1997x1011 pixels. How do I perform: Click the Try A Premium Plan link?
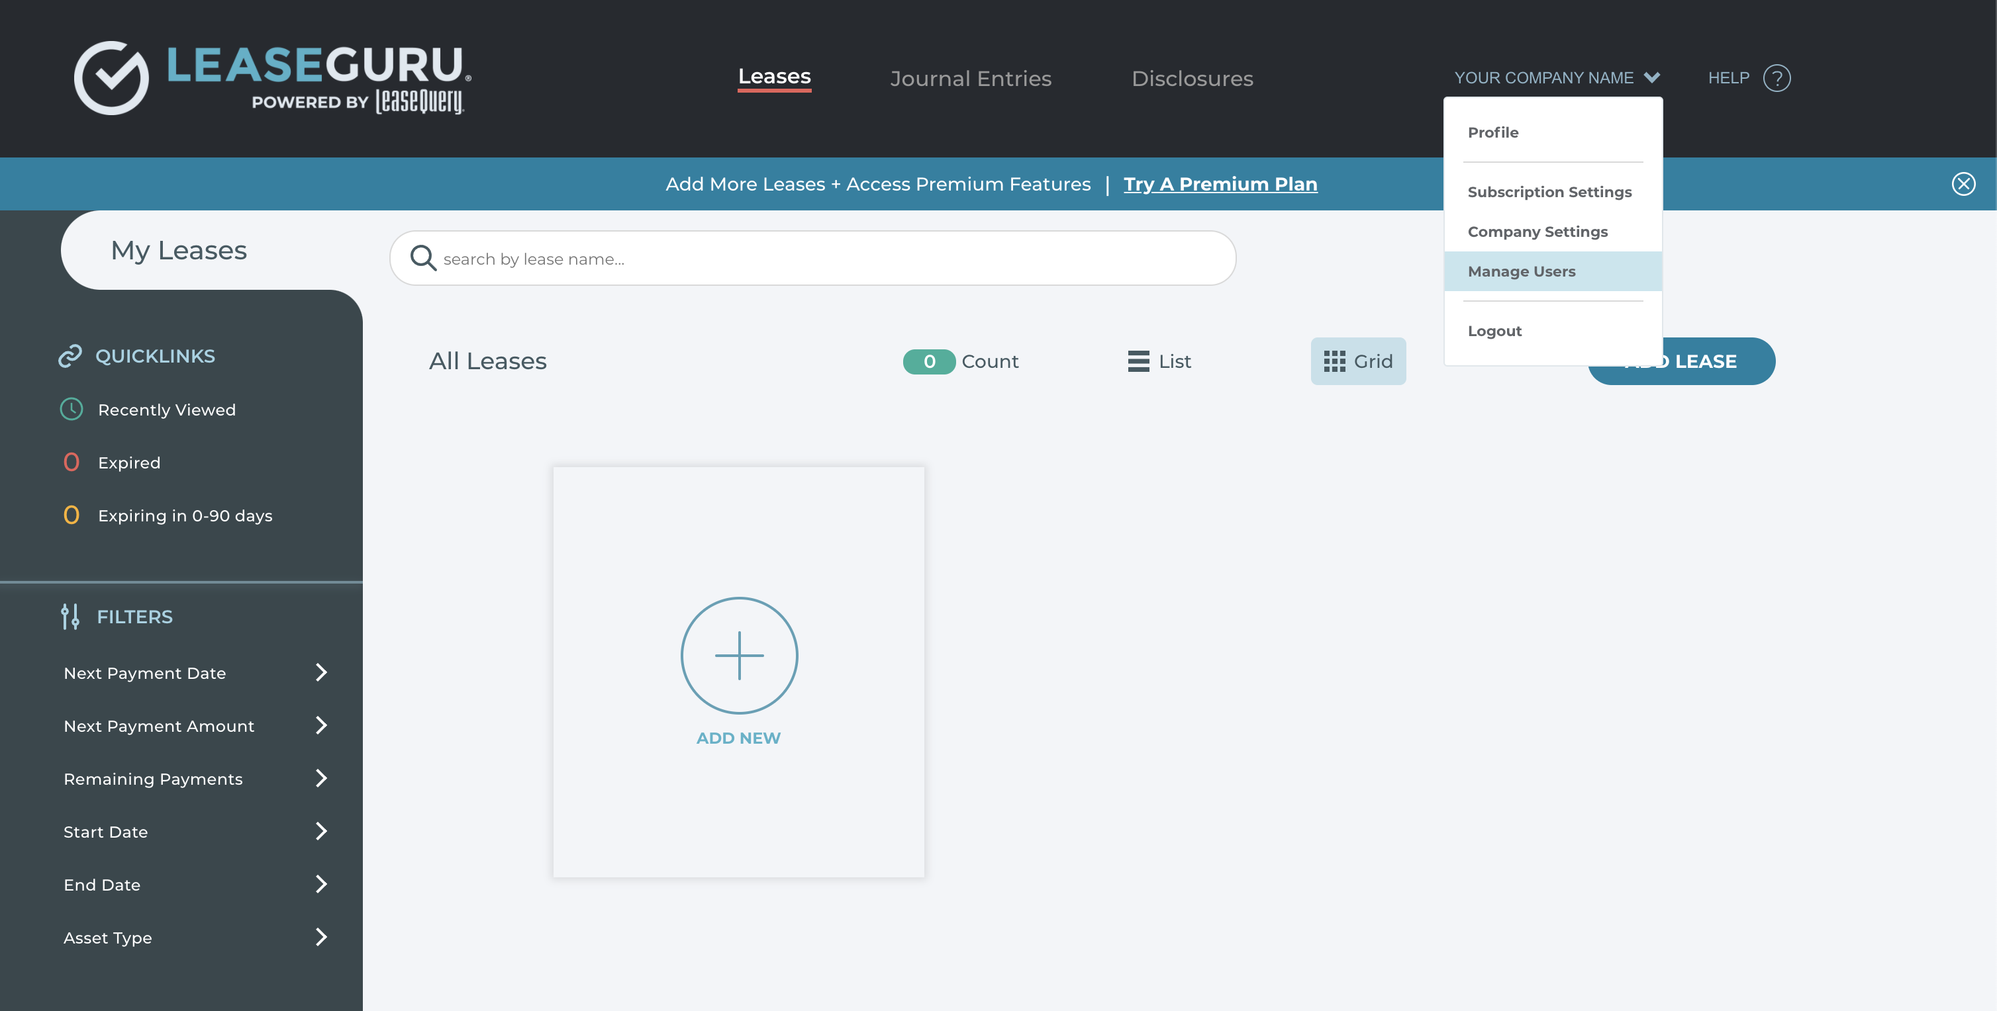(1220, 185)
